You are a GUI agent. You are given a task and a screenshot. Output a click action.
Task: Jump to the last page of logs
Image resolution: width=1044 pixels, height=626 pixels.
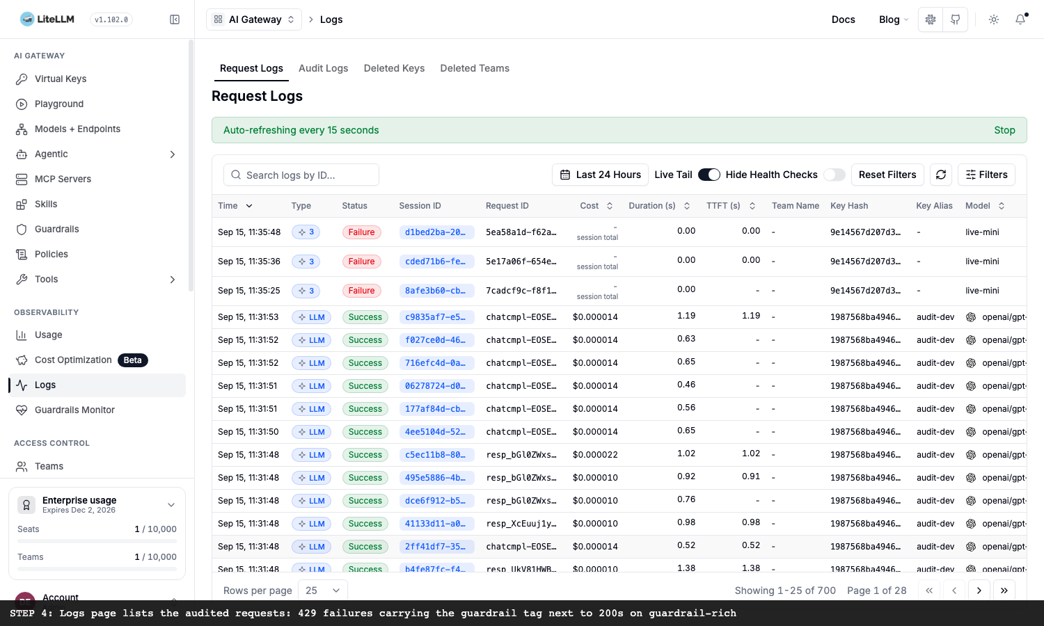click(1004, 591)
